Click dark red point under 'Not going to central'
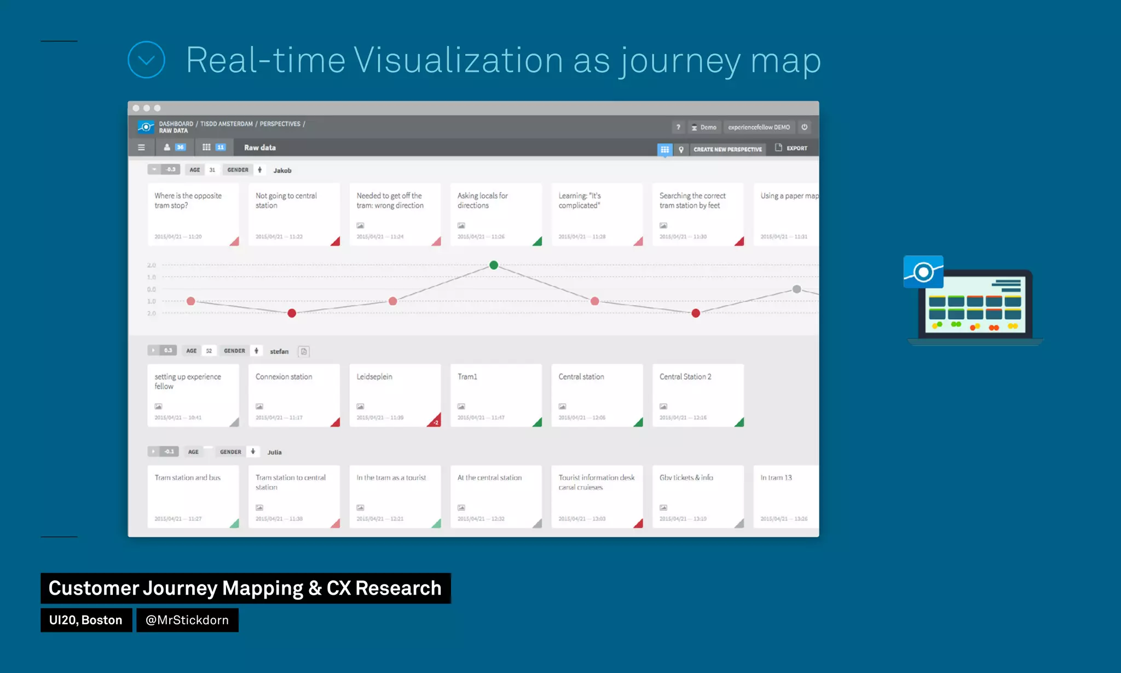This screenshot has width=1121, height=673. coord(292,313)
